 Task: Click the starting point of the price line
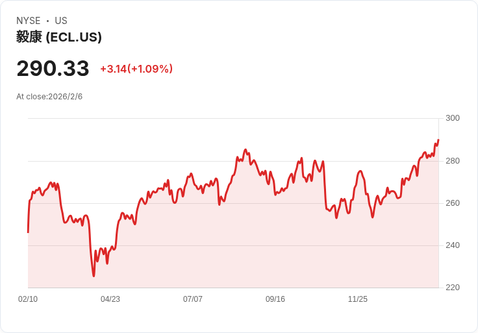click(29, 232)
